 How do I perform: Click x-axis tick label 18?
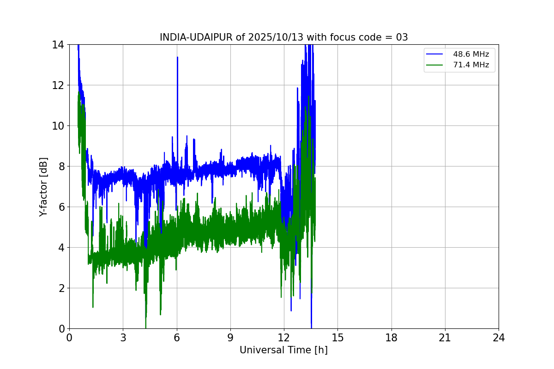coord(391,338)
